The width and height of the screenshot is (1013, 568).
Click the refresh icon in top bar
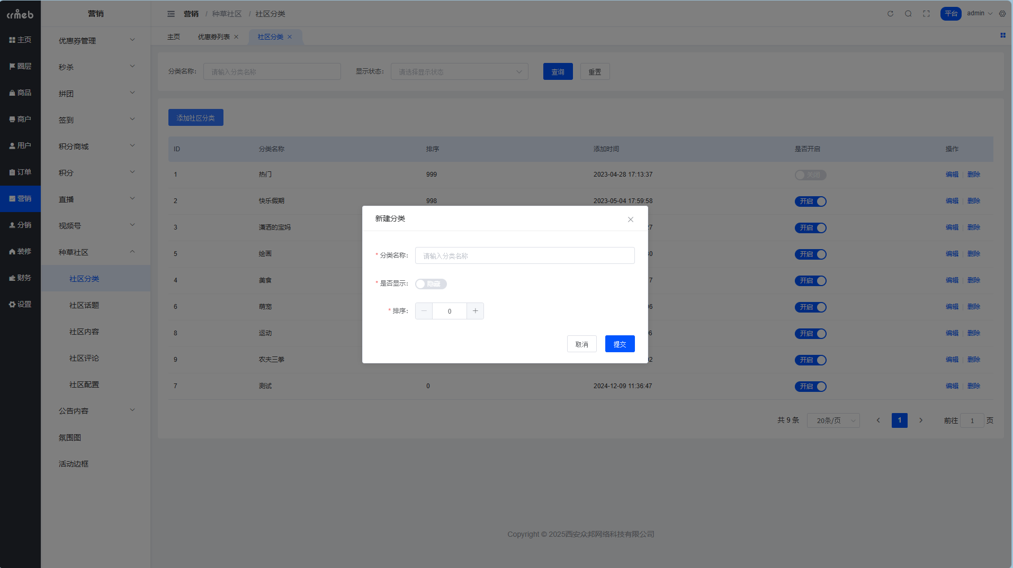[890, 14]
